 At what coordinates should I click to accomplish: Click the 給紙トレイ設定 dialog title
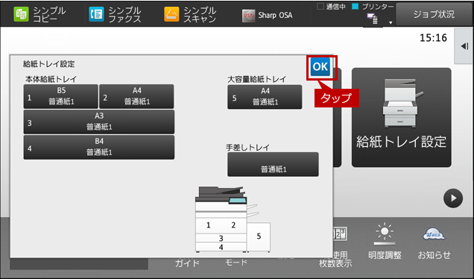[48, 64]
